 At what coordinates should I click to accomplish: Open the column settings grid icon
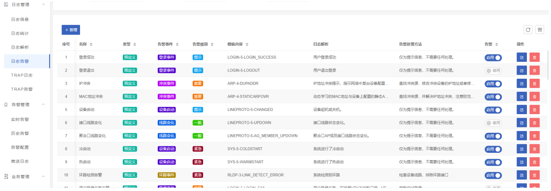tap(540, 30)
